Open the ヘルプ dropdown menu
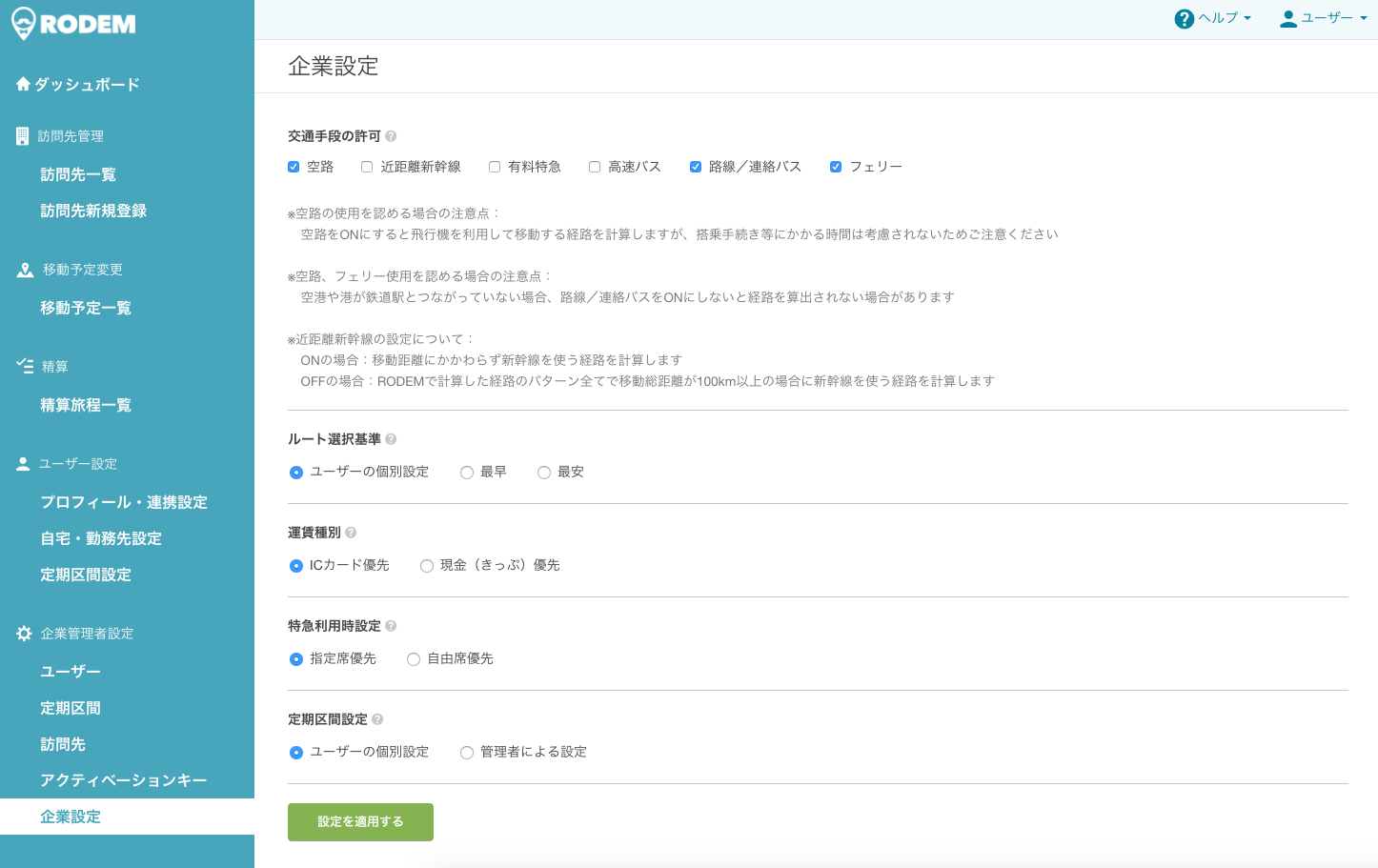The height and width of the screenshot is (868, 1378). coord(1213,19)
